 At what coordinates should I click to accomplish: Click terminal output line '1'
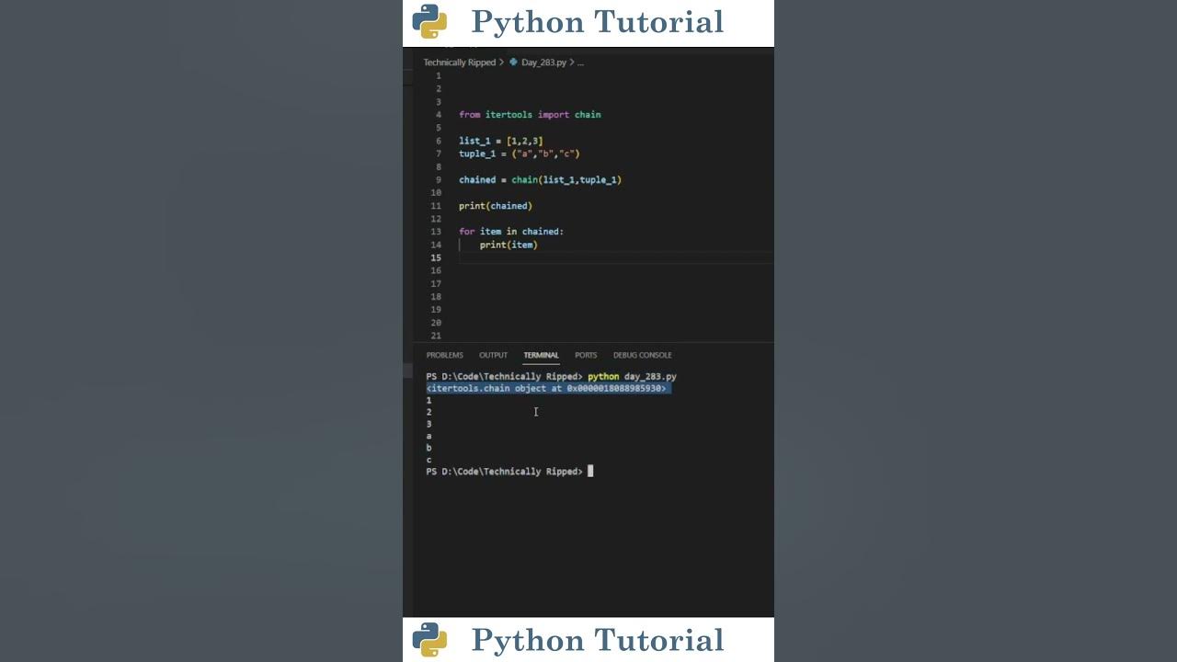pyautogui.click(x=429, y=401)
